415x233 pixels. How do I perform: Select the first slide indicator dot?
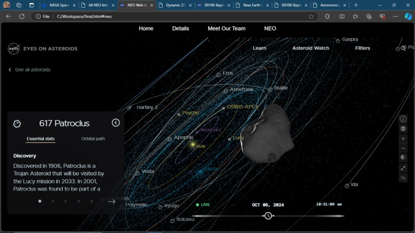click(x=40, y=201)
